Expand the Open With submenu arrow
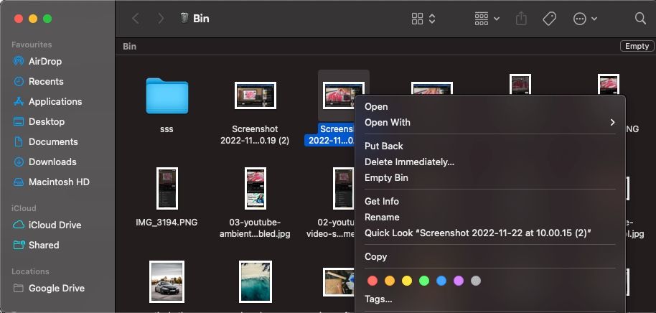 pos(612,123)
